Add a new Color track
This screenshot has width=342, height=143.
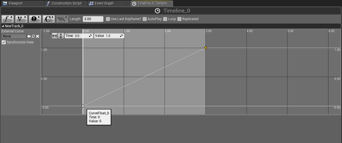pos(49,19)
